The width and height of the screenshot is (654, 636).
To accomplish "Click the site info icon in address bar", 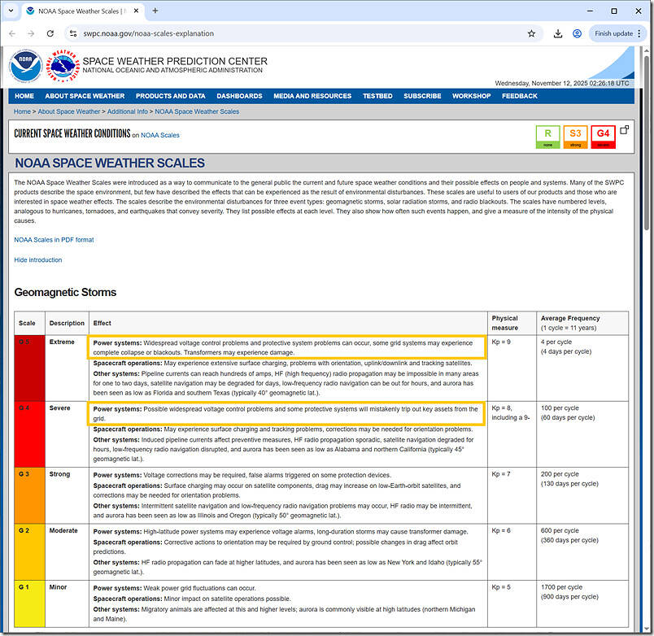I will pyautogui.click(x=72, y=34).
